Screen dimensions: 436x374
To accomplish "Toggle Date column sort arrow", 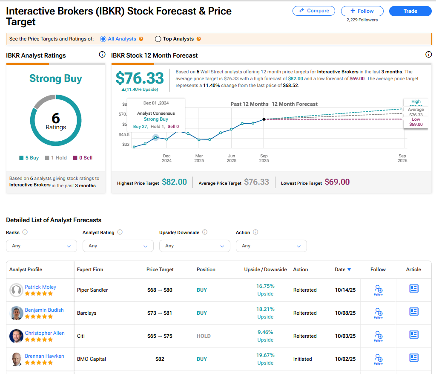I will pos(349,270).
